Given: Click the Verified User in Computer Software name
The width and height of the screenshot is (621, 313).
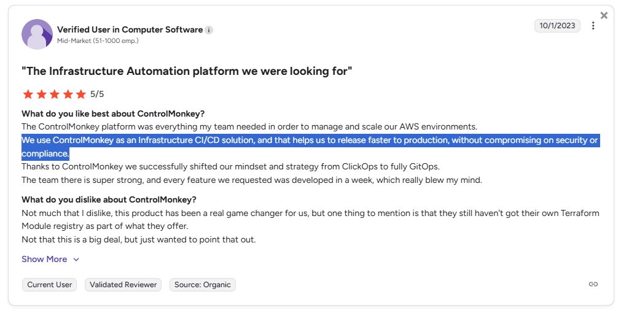Looking at the screenshot, I should [x=130, y=29].
